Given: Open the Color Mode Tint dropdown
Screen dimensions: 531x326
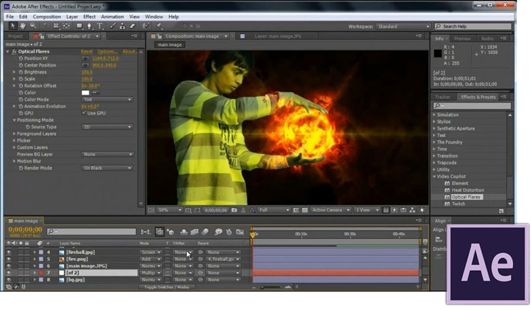Looking at the screenshot, I should tap(107, 100).
